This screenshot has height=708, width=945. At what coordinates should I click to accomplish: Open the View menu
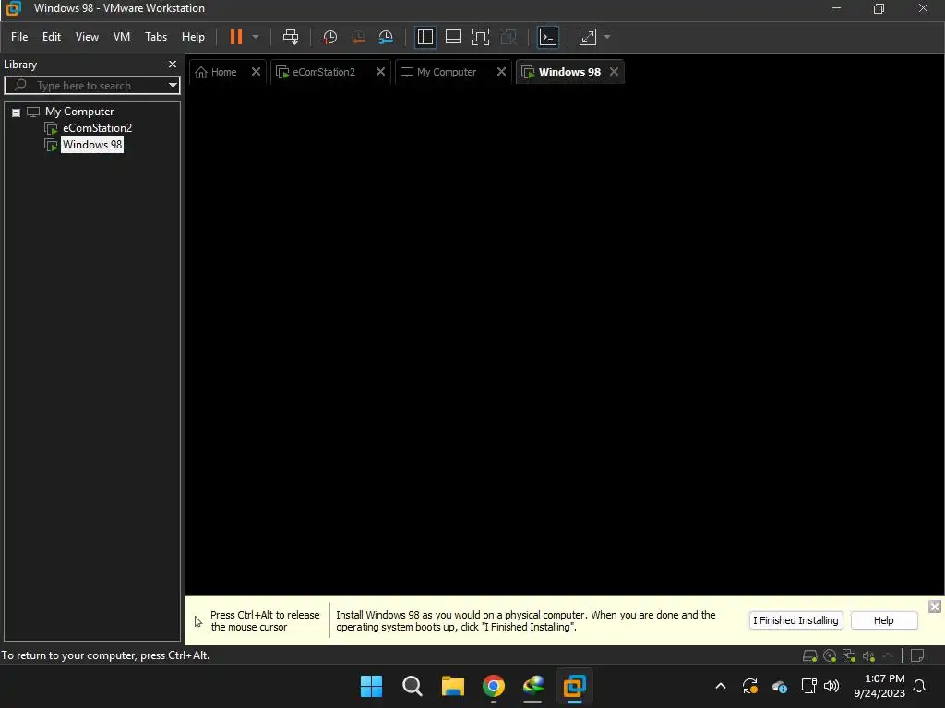point(87,37)
